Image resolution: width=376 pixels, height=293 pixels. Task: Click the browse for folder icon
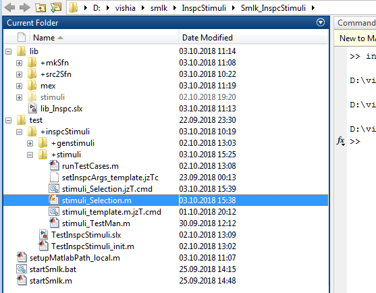click(x=56, y=7)
